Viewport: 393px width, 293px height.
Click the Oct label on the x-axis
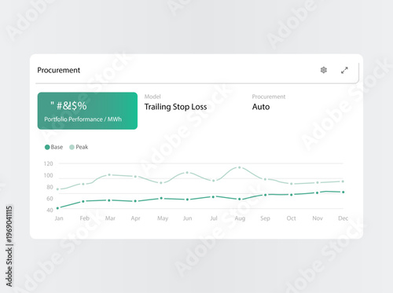pyautogui.click(x=291, y=218)
